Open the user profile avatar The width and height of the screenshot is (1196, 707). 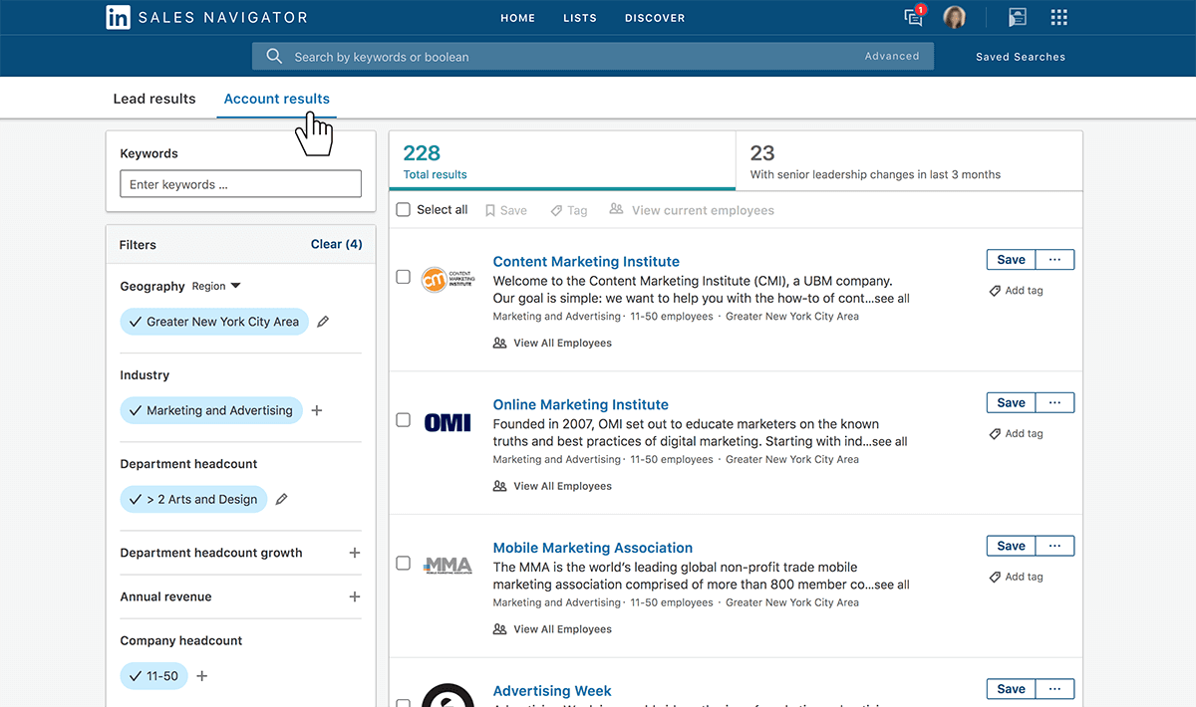point(954,17)
